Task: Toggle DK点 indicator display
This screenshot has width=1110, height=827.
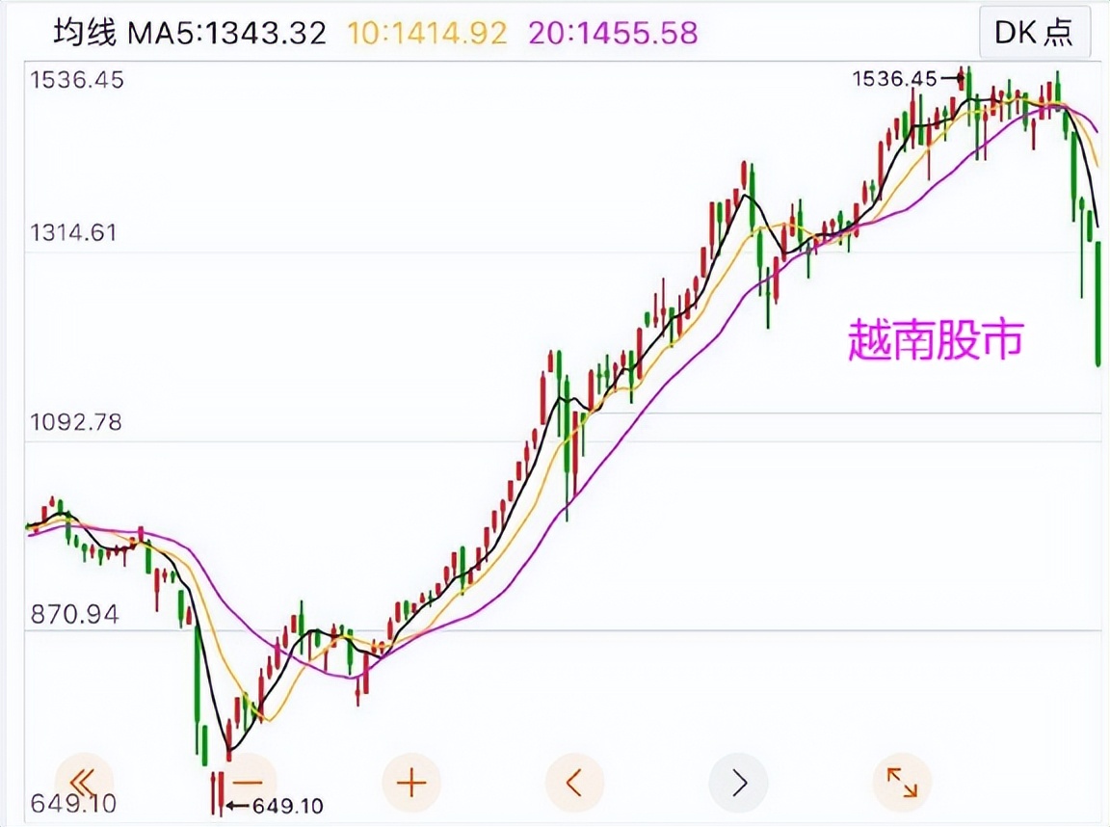Action: pos(1035,32)
